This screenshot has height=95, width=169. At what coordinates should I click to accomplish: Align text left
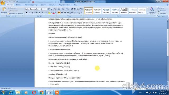59,13
